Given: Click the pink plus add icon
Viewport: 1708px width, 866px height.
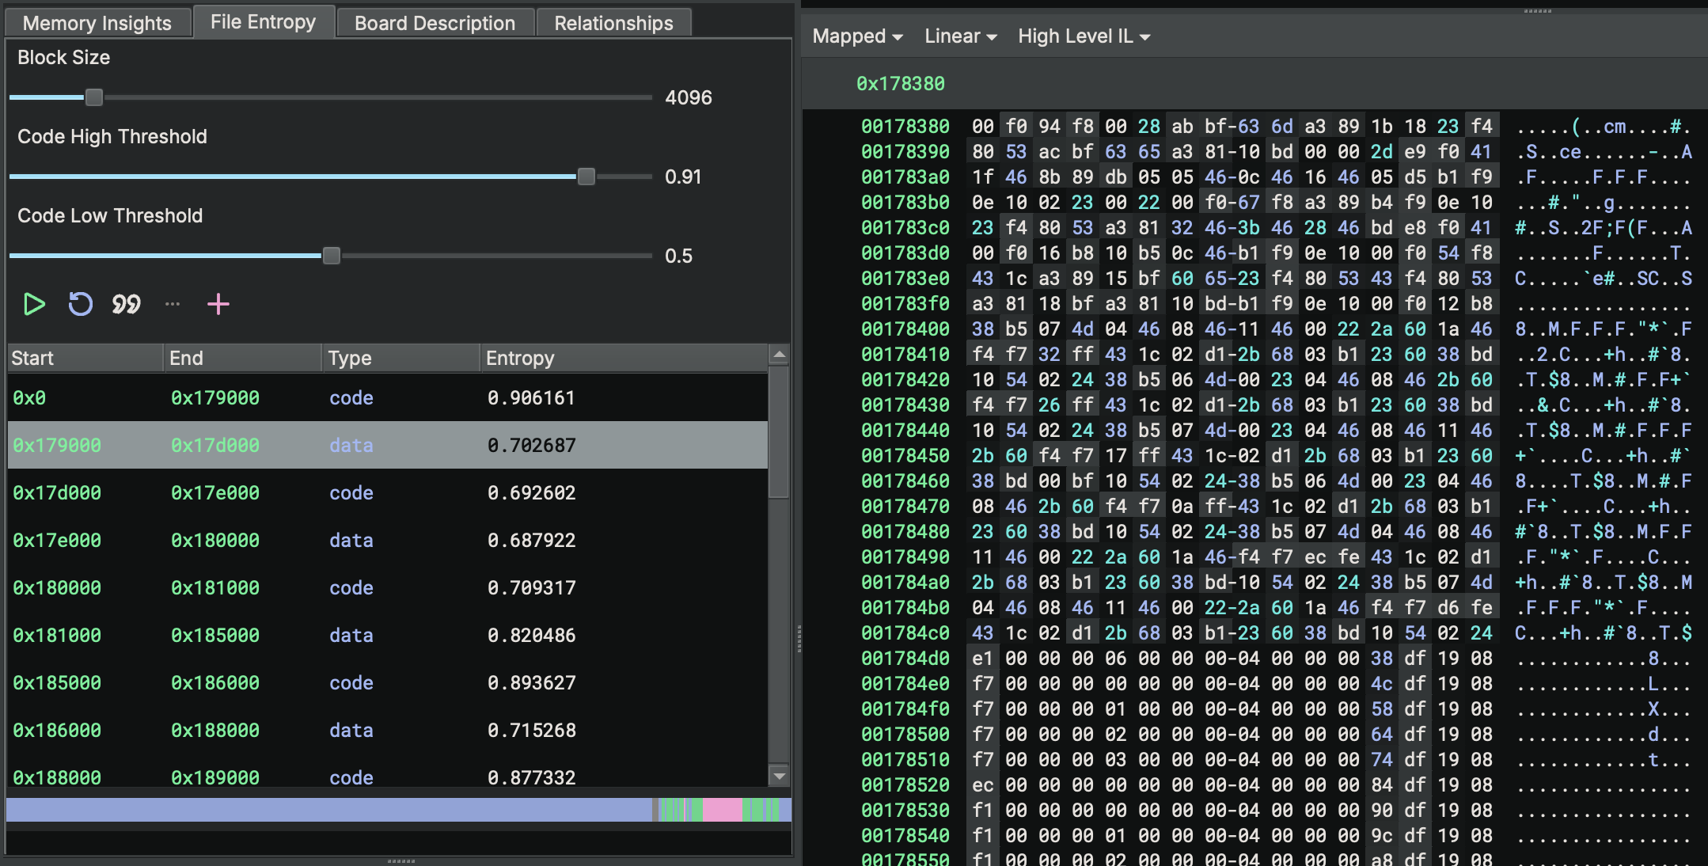Looking at the screenshot, I should 218,304.
